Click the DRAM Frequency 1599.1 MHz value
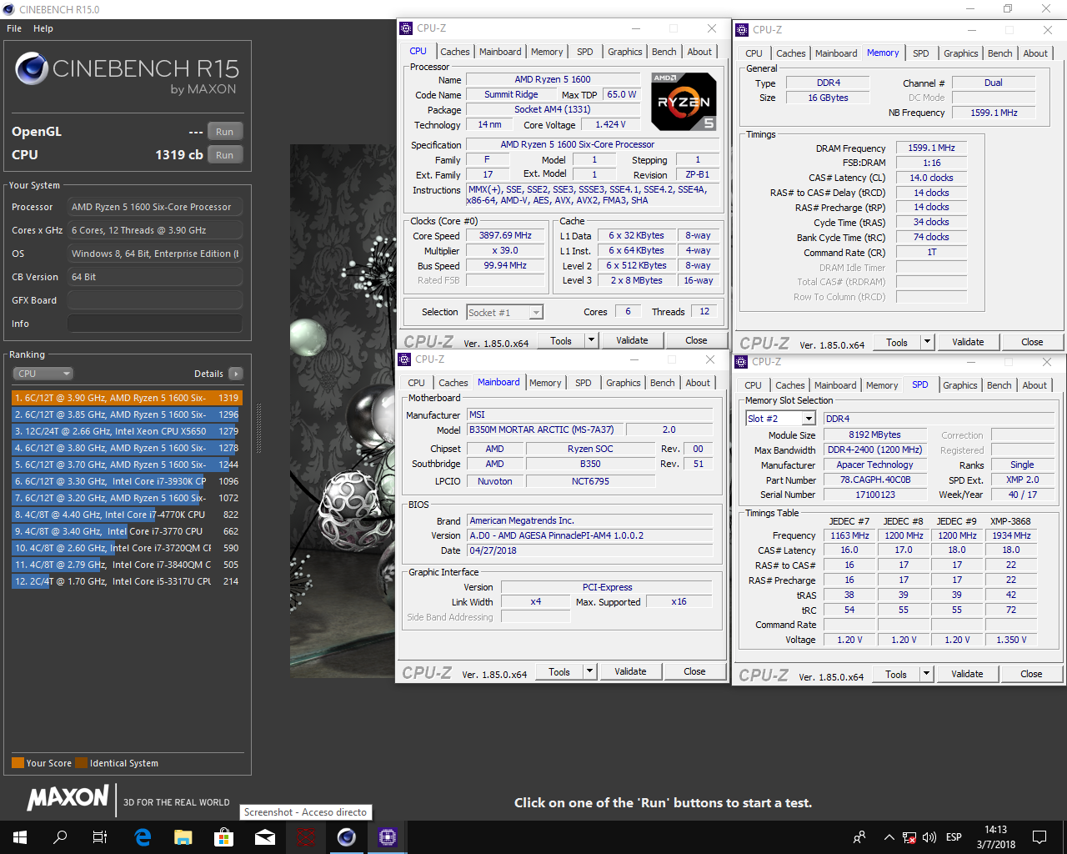The width and height of the screenshot is (1067, 854). click(932, 148)
